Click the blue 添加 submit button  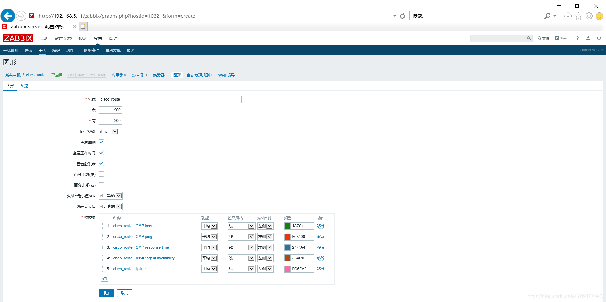point(106,293)
